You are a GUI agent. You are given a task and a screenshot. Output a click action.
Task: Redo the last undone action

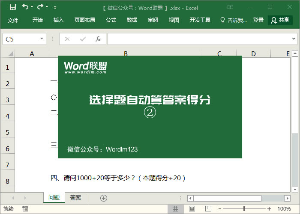pyautogui.click(x=40, y=7)
